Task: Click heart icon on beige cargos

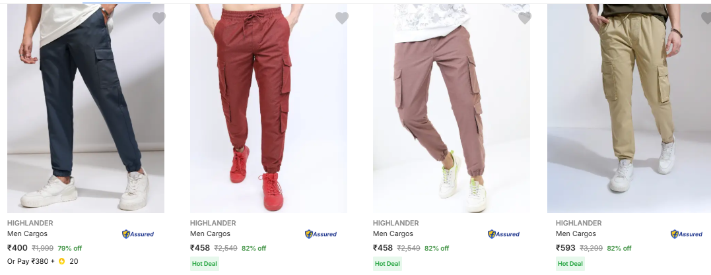Action: 706,18
